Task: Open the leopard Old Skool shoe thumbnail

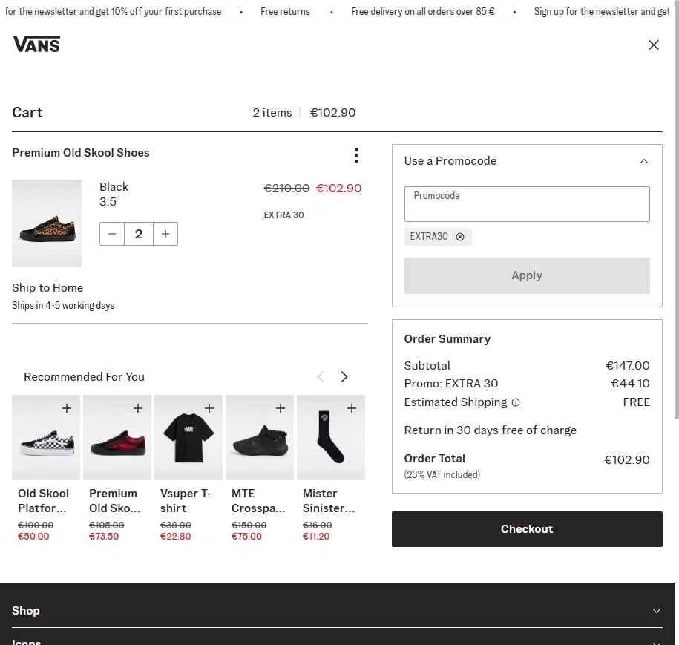Action: 47,223
